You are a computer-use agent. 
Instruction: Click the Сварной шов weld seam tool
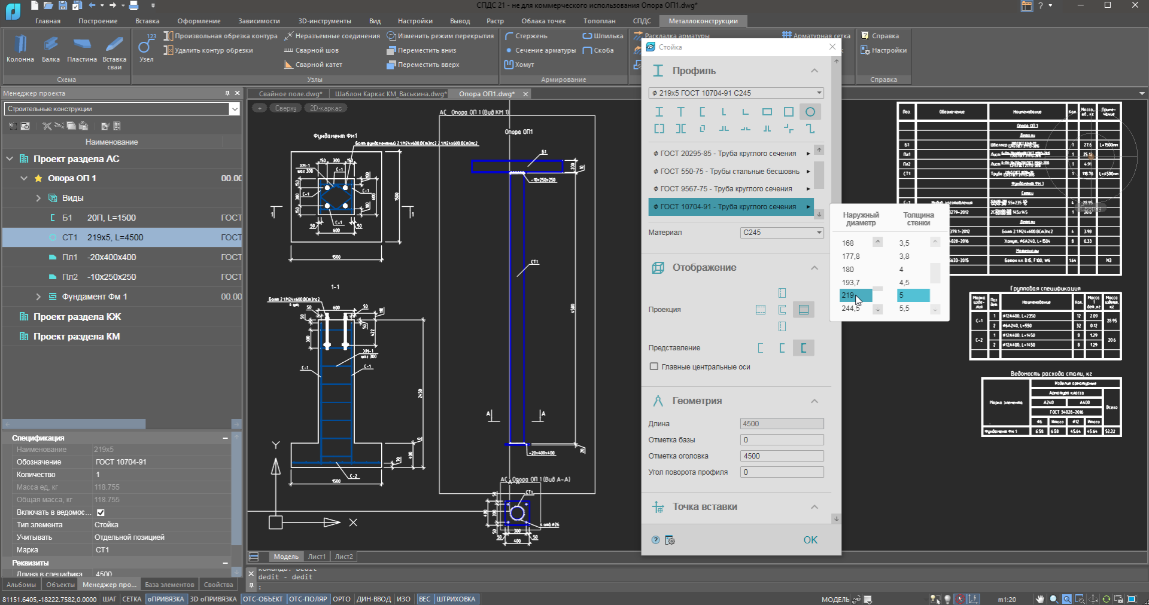311,50
